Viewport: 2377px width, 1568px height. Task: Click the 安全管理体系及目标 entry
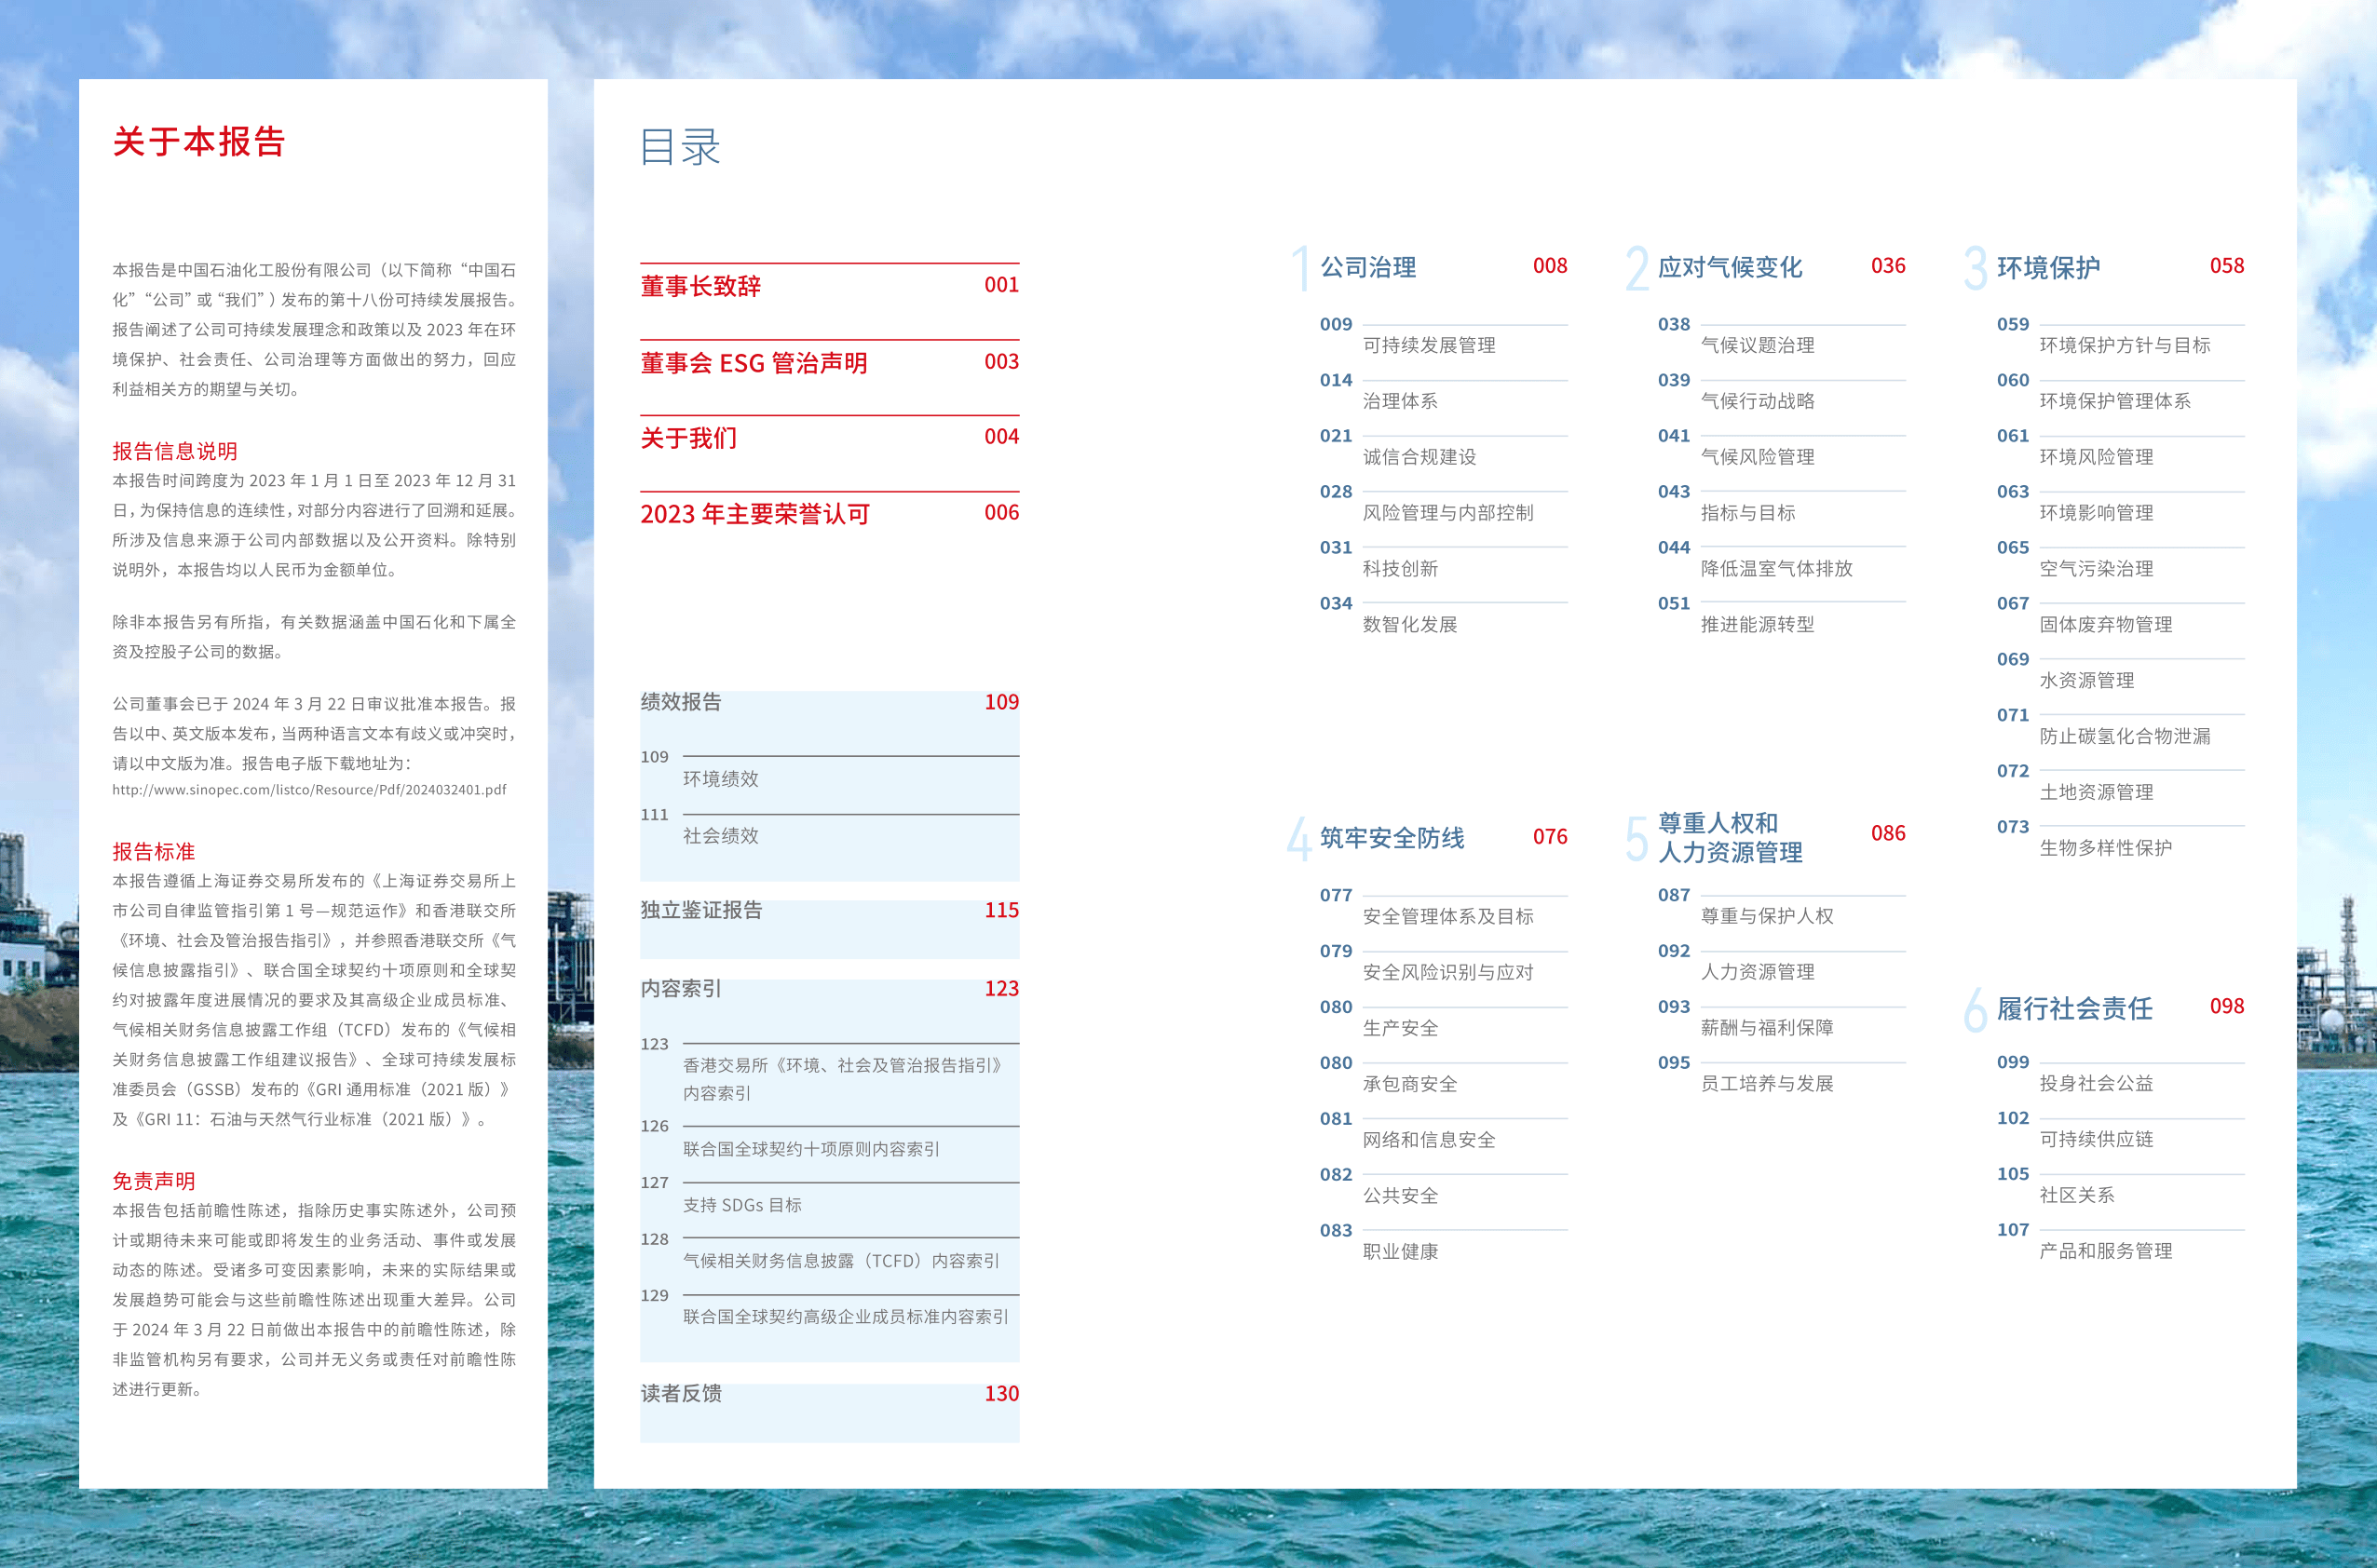point(1447,917)
